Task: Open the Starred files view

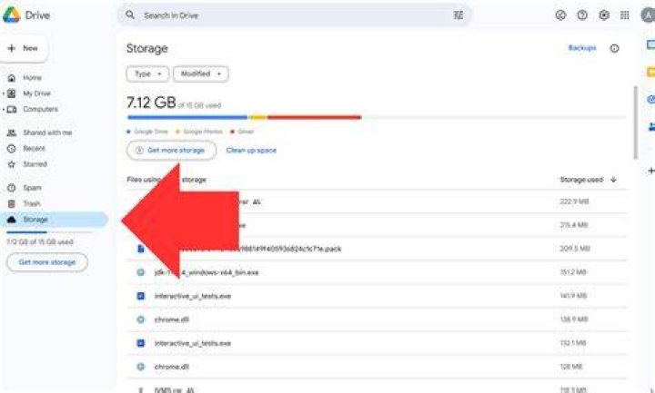Action: 35,164
